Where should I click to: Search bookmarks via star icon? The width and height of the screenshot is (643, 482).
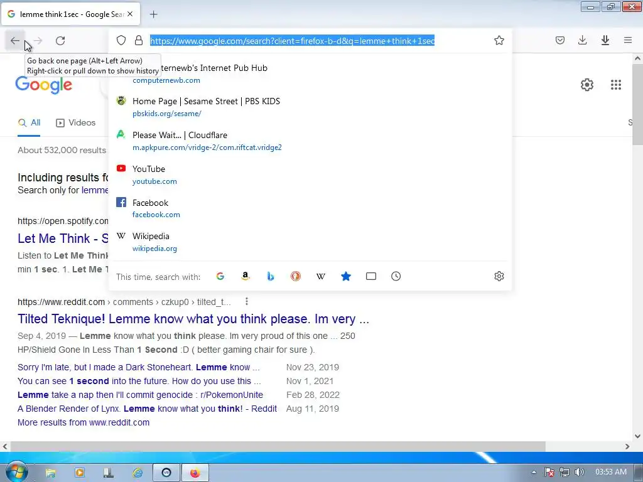coord(346,276)
